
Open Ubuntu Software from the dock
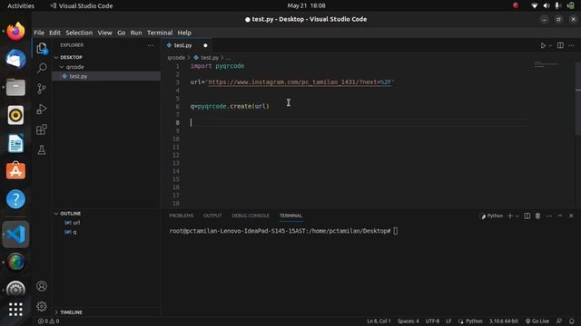point(15,171)
